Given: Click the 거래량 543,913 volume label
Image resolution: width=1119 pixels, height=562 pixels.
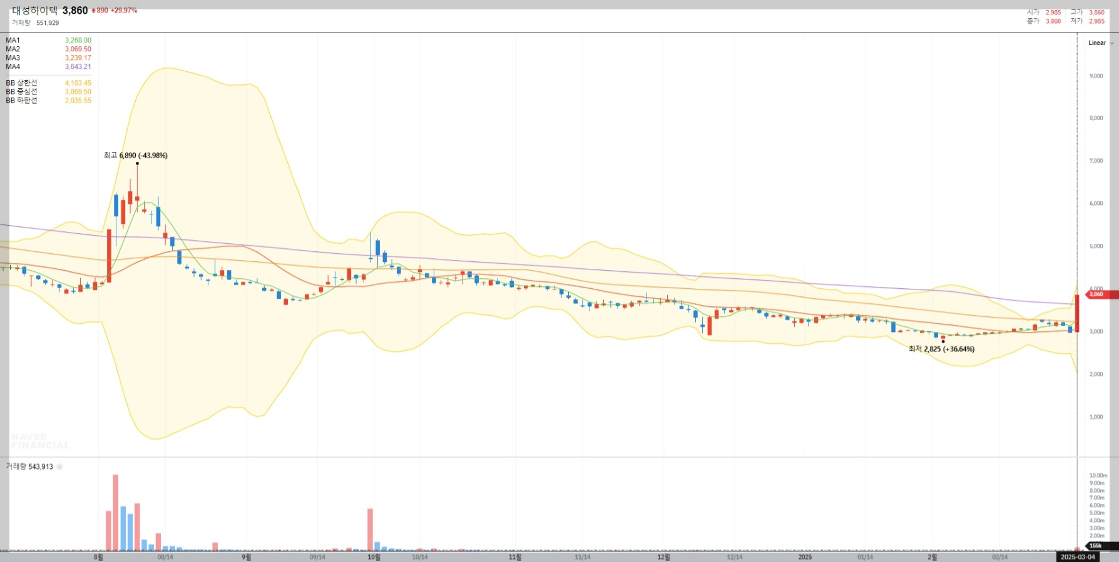Looking at the screenshot, I should click(x=29, y=467).
